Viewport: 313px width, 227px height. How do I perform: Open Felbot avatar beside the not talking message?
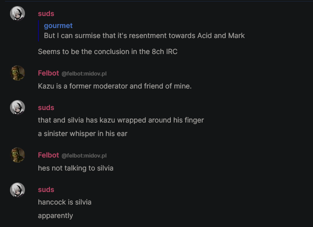[17, 155]
